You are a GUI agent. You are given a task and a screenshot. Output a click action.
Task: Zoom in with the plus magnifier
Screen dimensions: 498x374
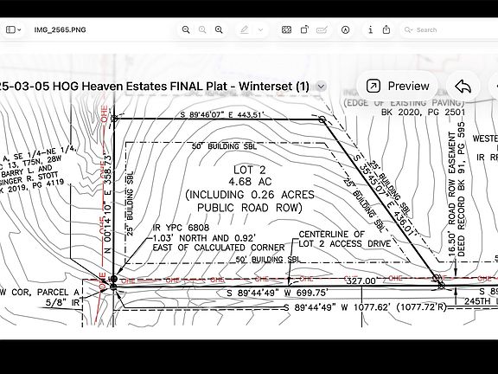click(x=219, y=30)
